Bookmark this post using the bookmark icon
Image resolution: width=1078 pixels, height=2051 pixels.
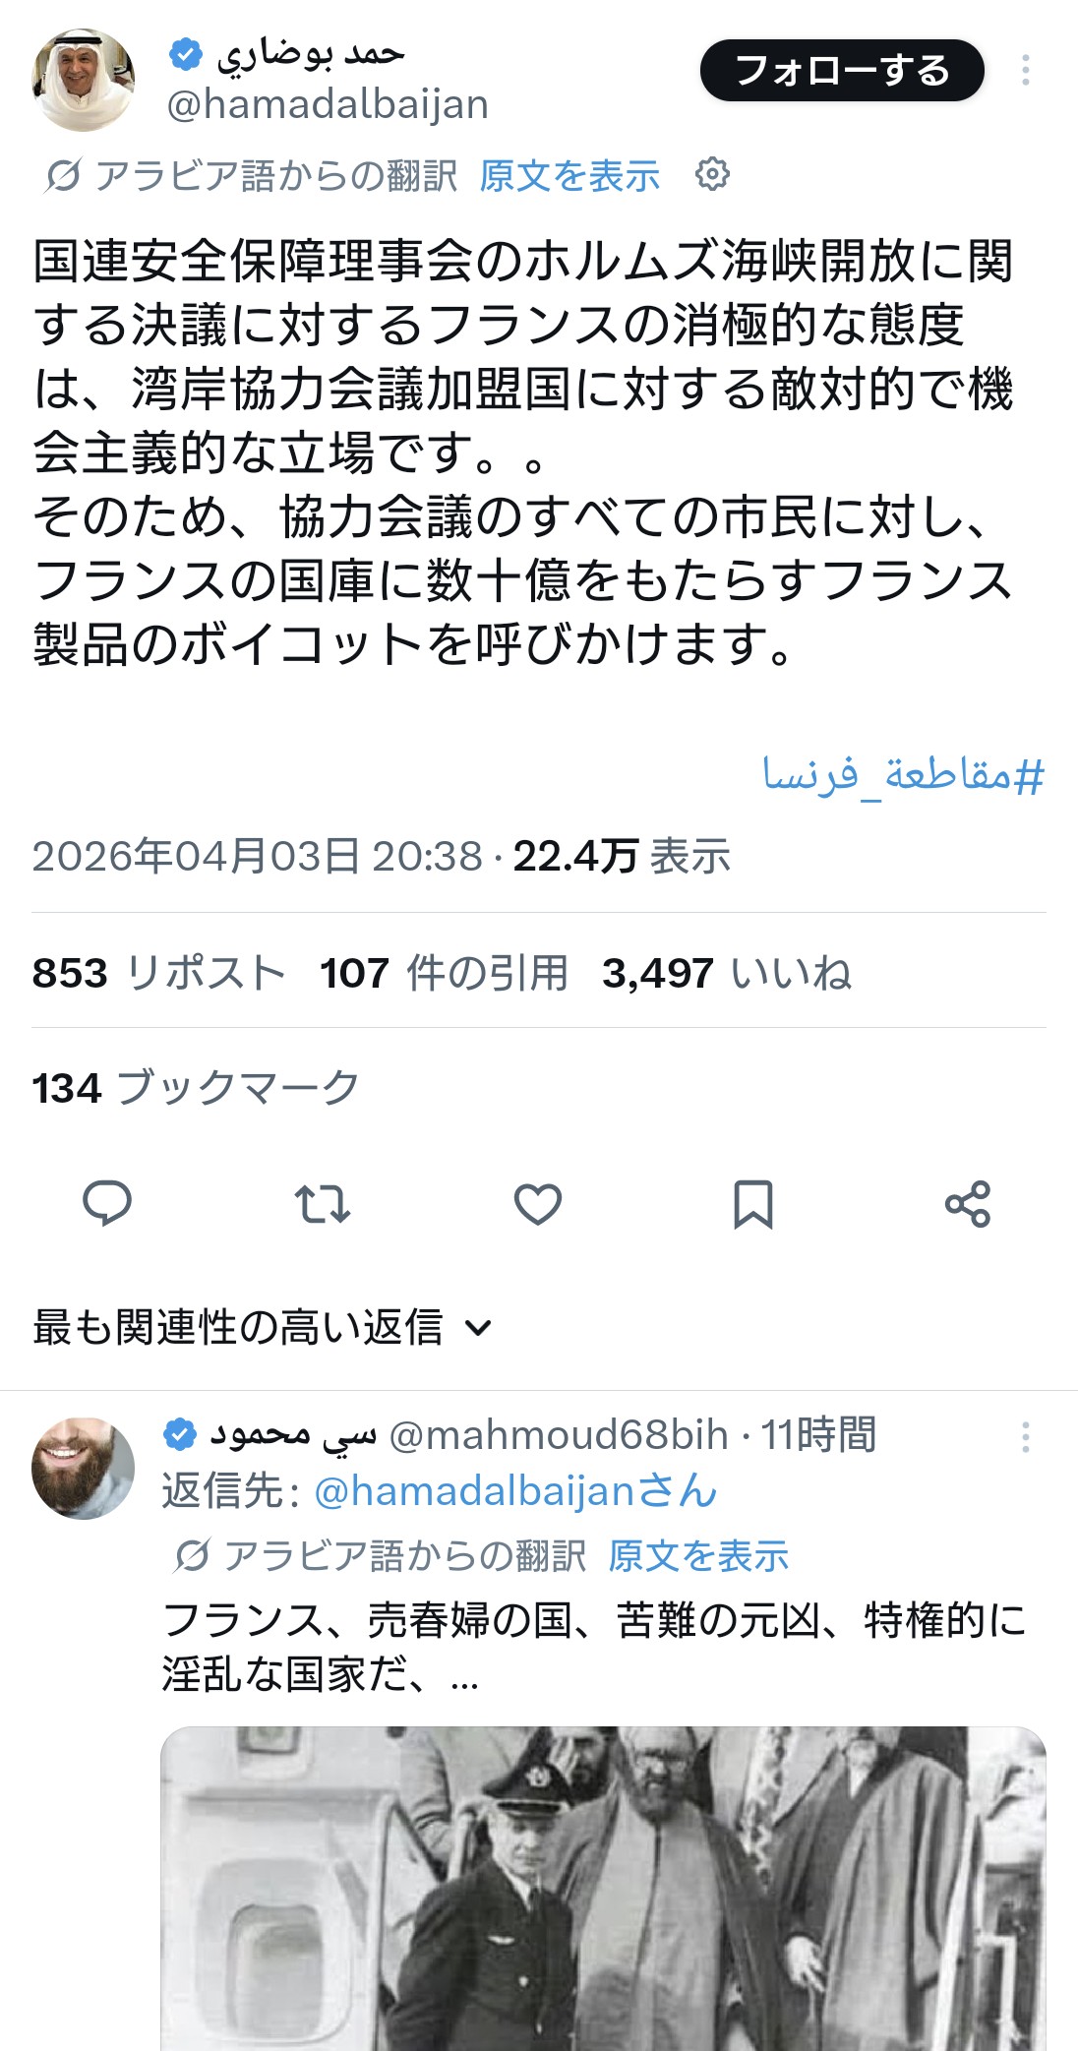coord(753,1203)
